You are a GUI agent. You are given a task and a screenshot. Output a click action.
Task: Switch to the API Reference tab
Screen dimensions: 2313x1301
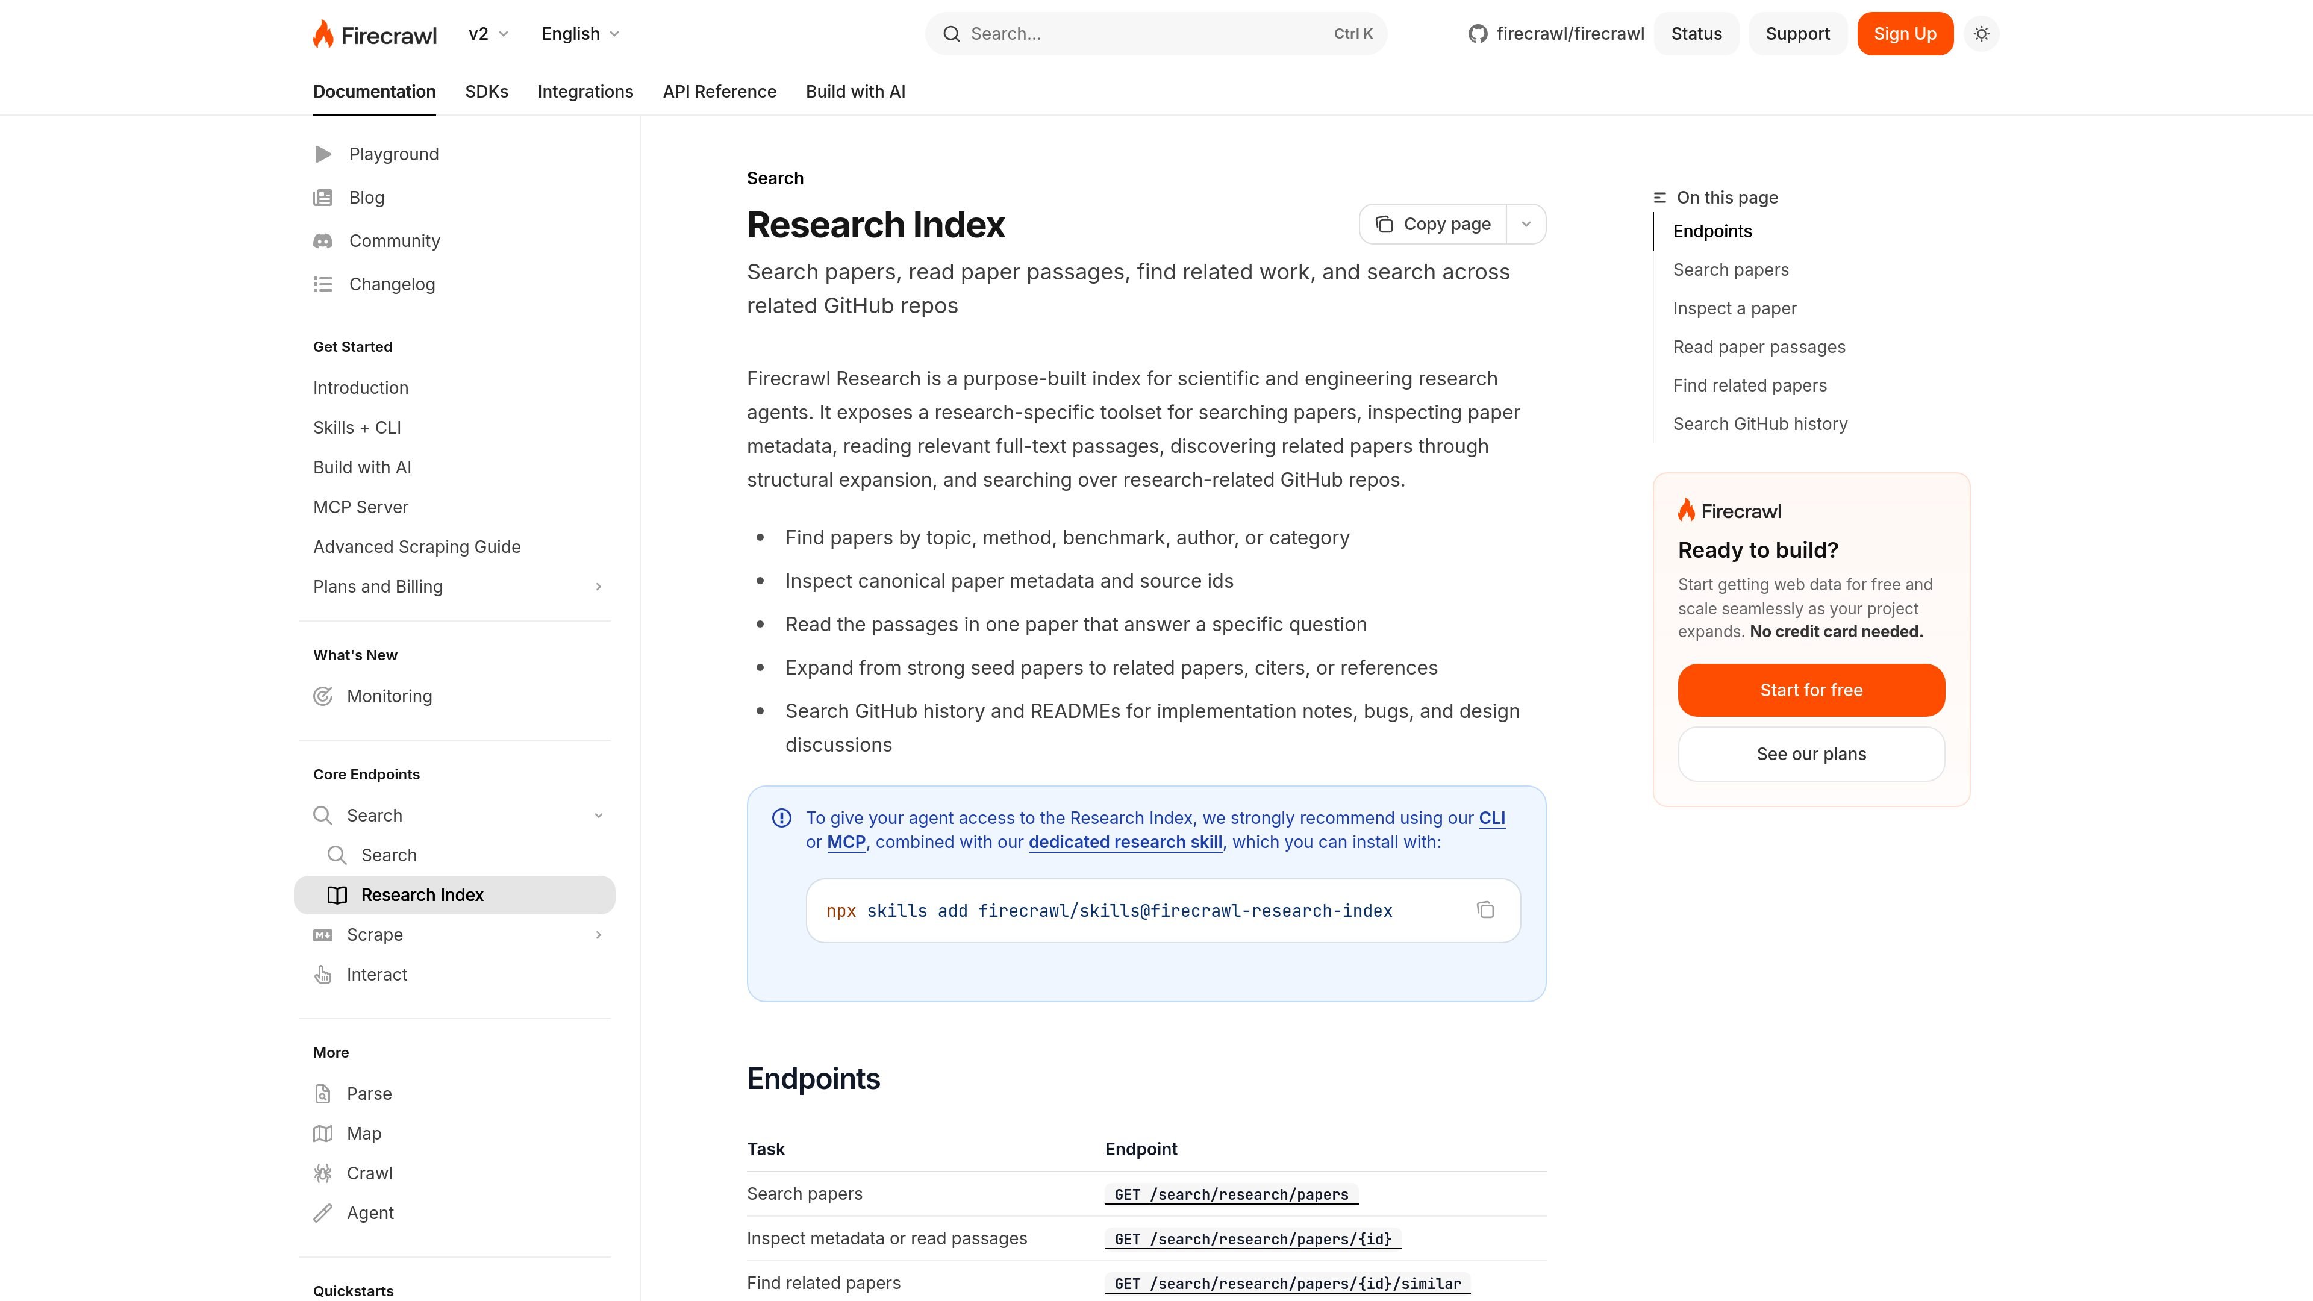719,92
